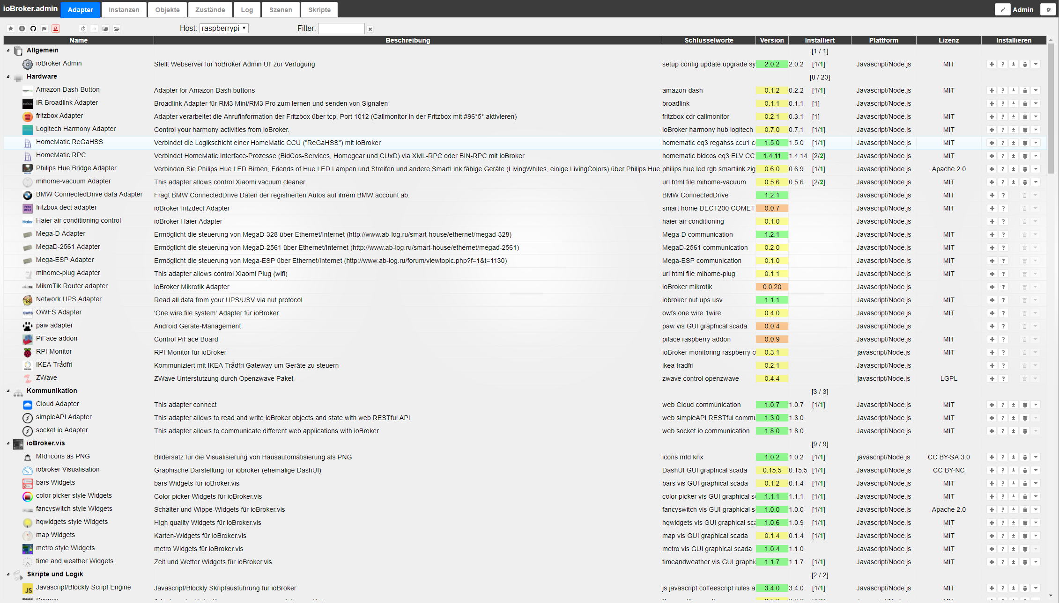Switch to the Instanzen tab
Image resolution: width=1059 pixels, height=603 pixels.
coord(124,10)
